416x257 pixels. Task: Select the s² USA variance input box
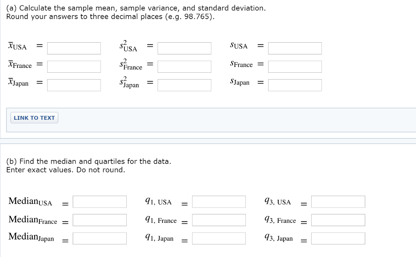[x=184, y=48]
